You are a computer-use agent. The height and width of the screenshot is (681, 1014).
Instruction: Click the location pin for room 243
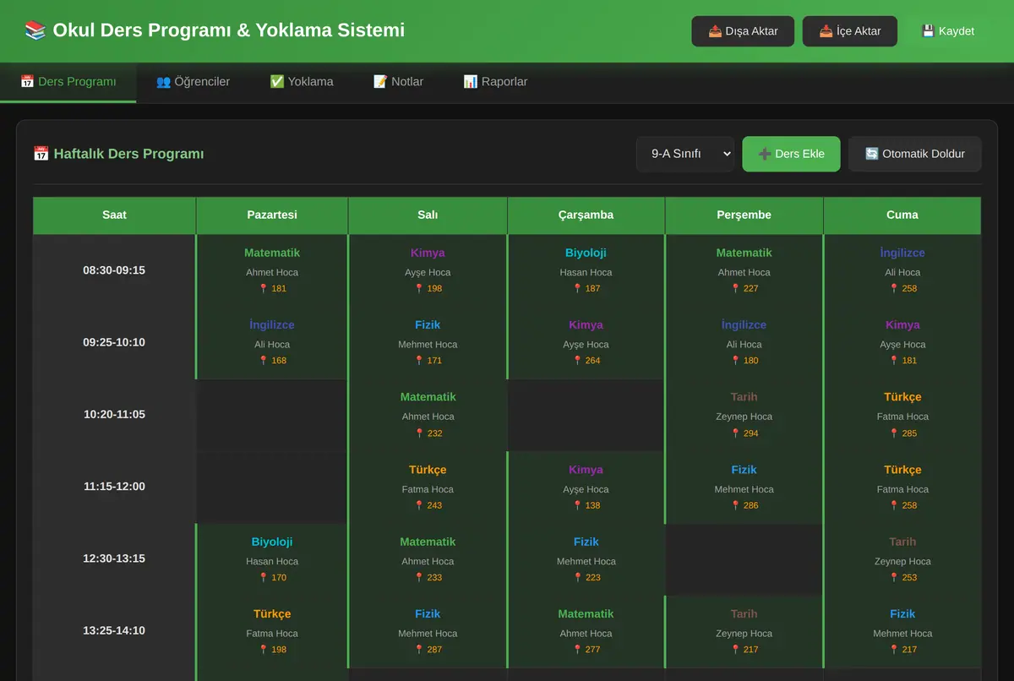(x=419, y=505)
